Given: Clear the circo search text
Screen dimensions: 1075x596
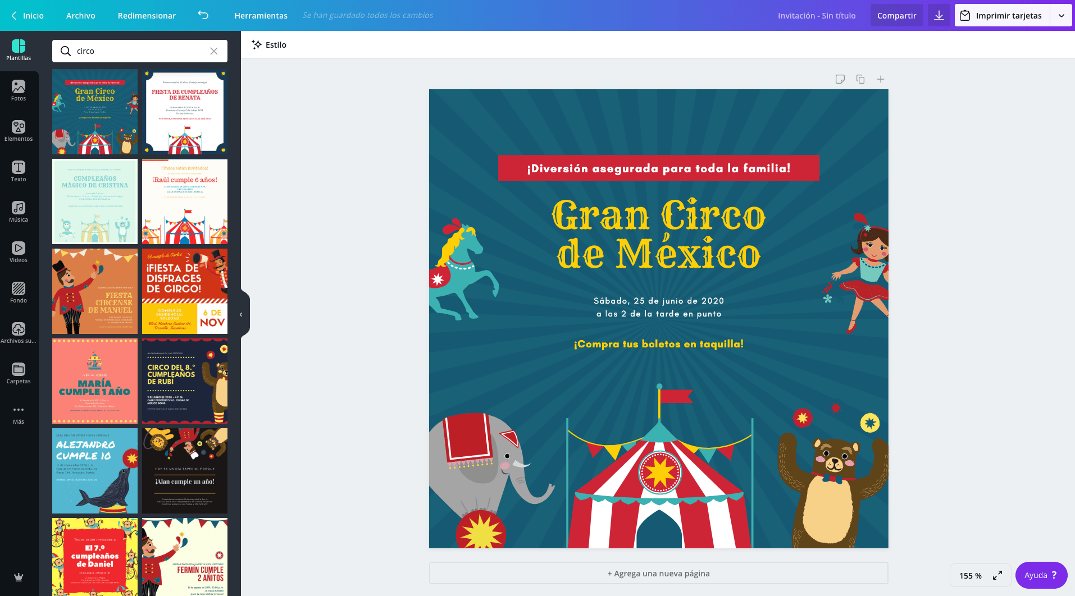Looking at the screenshot, I should 213,51.
